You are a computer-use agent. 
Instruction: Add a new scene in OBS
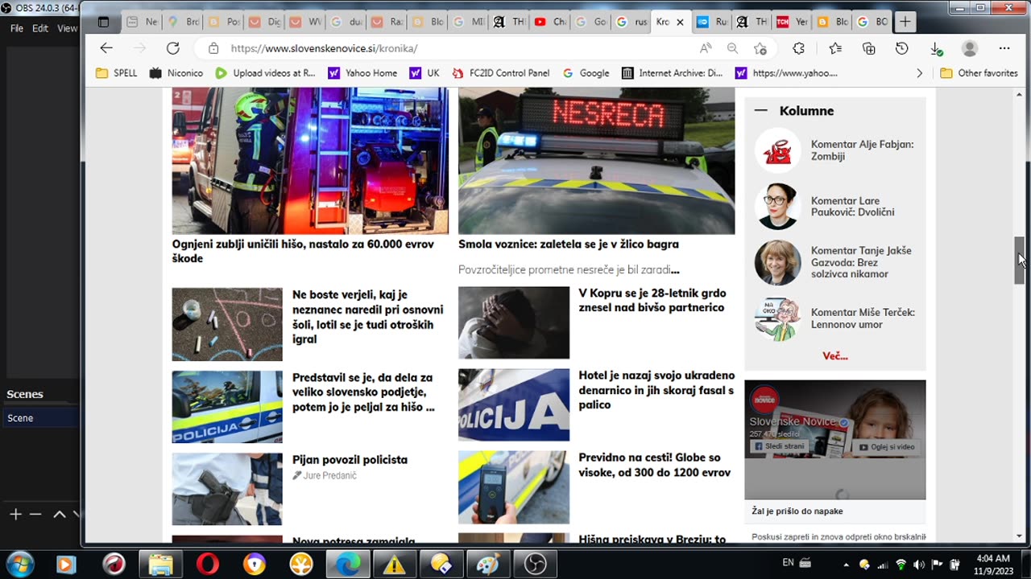14,514
